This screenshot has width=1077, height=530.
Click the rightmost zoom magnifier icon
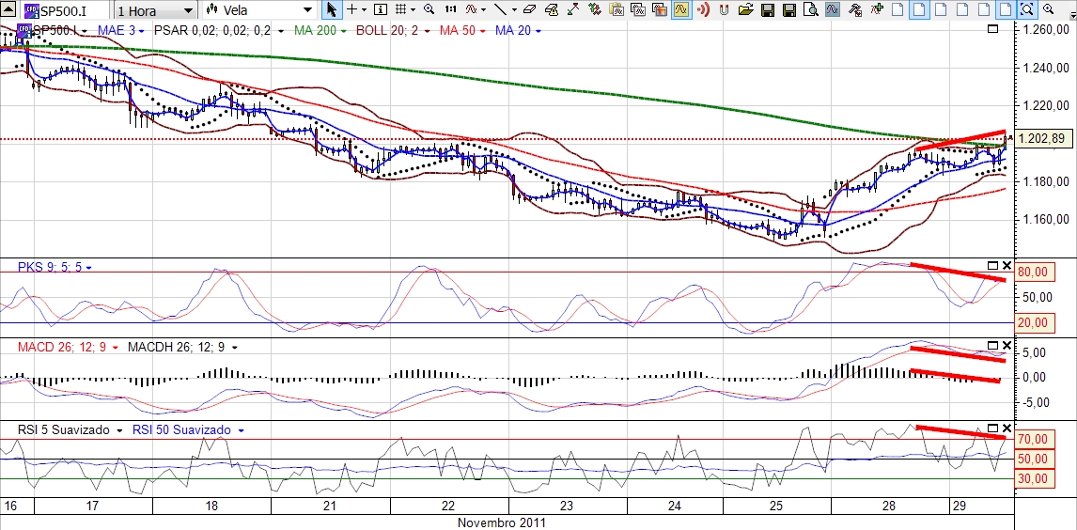1048,9
